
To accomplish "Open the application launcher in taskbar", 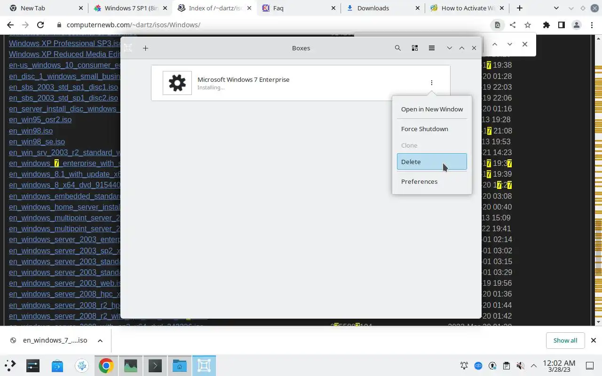I will pyautogui.click(x=10, y=365).
